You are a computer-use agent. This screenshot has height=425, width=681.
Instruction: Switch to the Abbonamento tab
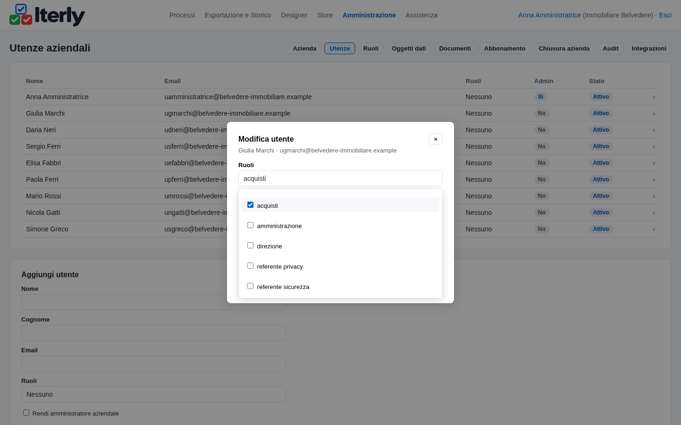tap(505, 48)
